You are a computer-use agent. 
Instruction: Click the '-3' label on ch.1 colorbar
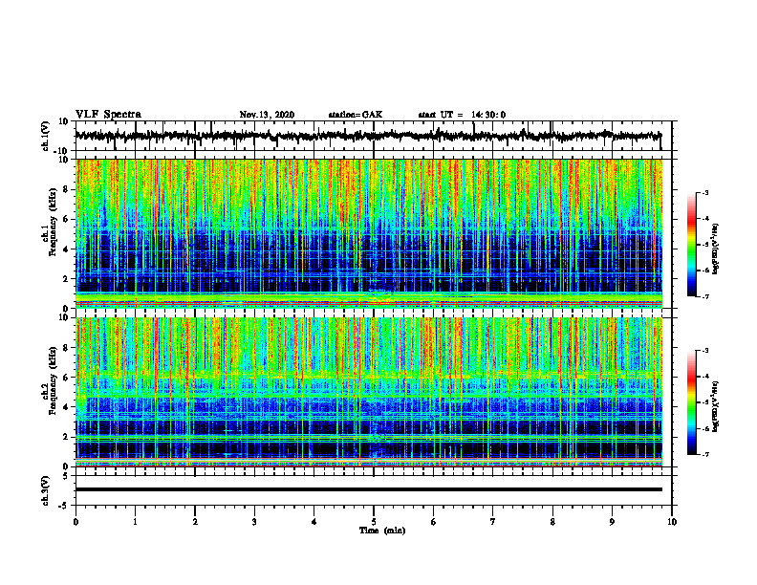[704, 192]
